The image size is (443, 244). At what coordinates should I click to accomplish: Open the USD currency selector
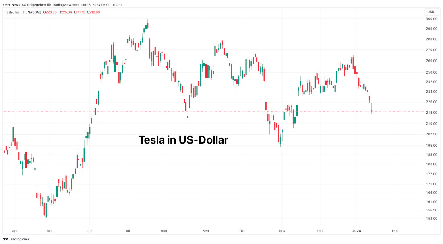[x=431, y=12]
